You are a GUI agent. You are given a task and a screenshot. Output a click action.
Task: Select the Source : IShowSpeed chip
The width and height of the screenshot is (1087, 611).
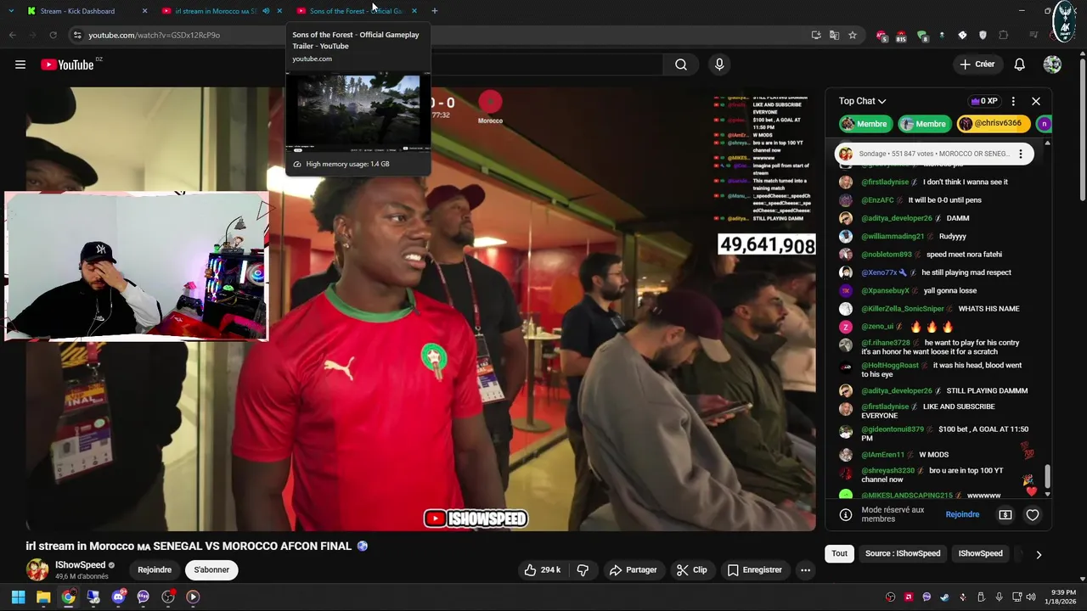pyautogui.click(x=903, y=553)
